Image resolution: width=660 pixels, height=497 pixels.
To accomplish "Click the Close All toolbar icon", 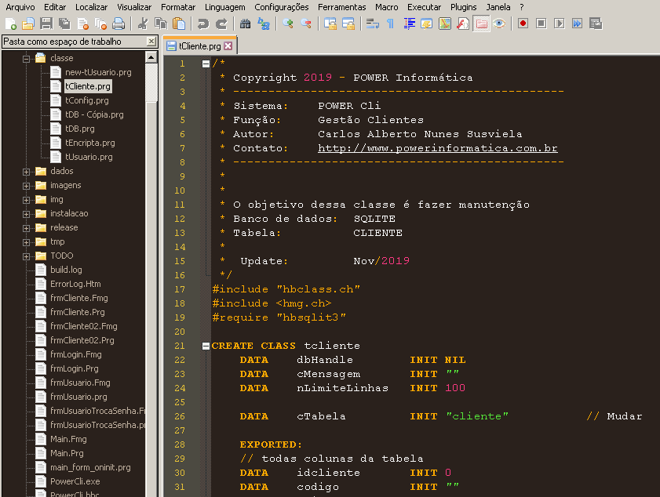I will tap(100, 24).
